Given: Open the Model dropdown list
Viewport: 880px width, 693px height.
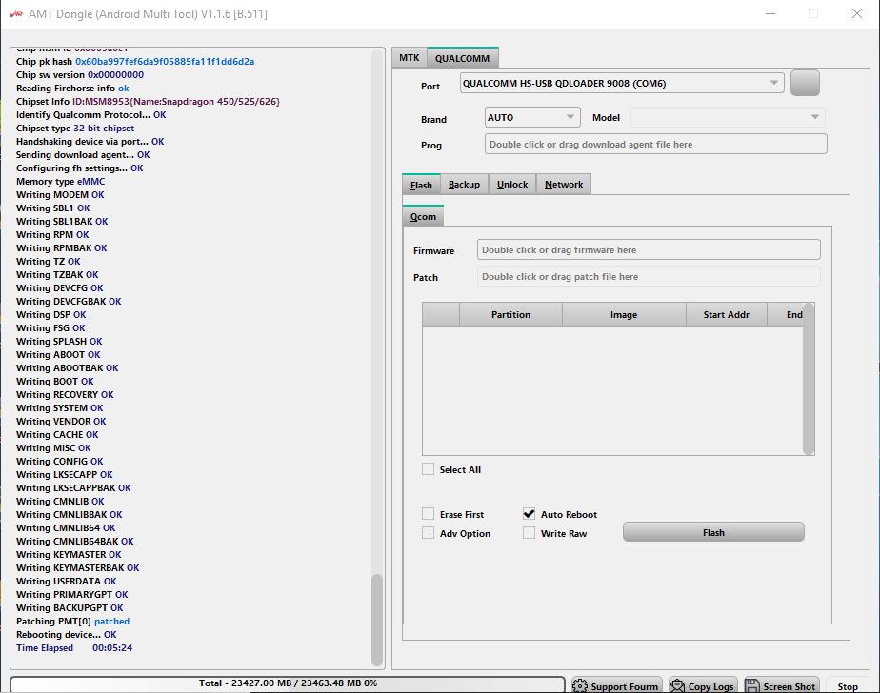Looking at the screenshot, I should pos(728,117).
